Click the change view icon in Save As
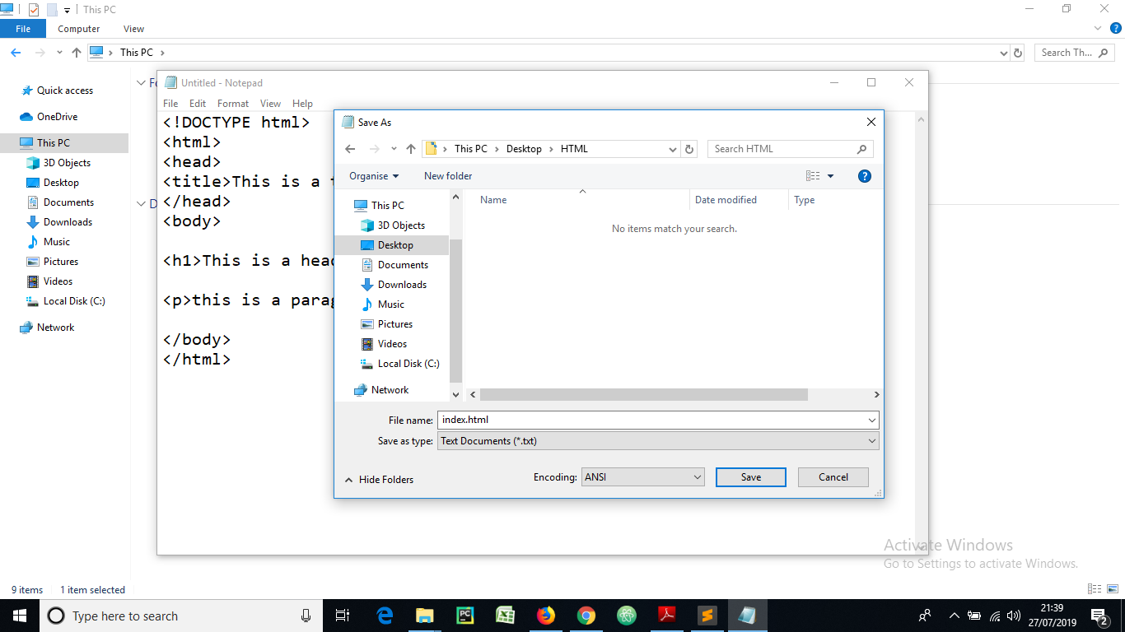The height and width of the screenshot is (632, 1125). (813, 176)
